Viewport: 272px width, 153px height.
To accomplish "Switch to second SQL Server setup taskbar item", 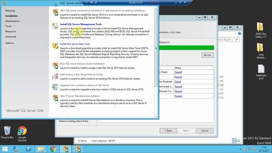I will click(x=78, y=149).
